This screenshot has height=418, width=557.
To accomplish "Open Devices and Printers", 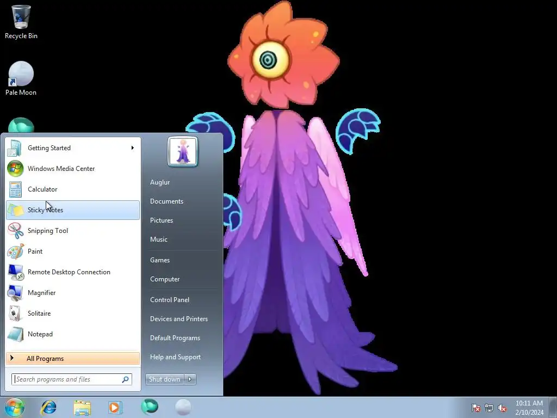I will click(179, 319).
